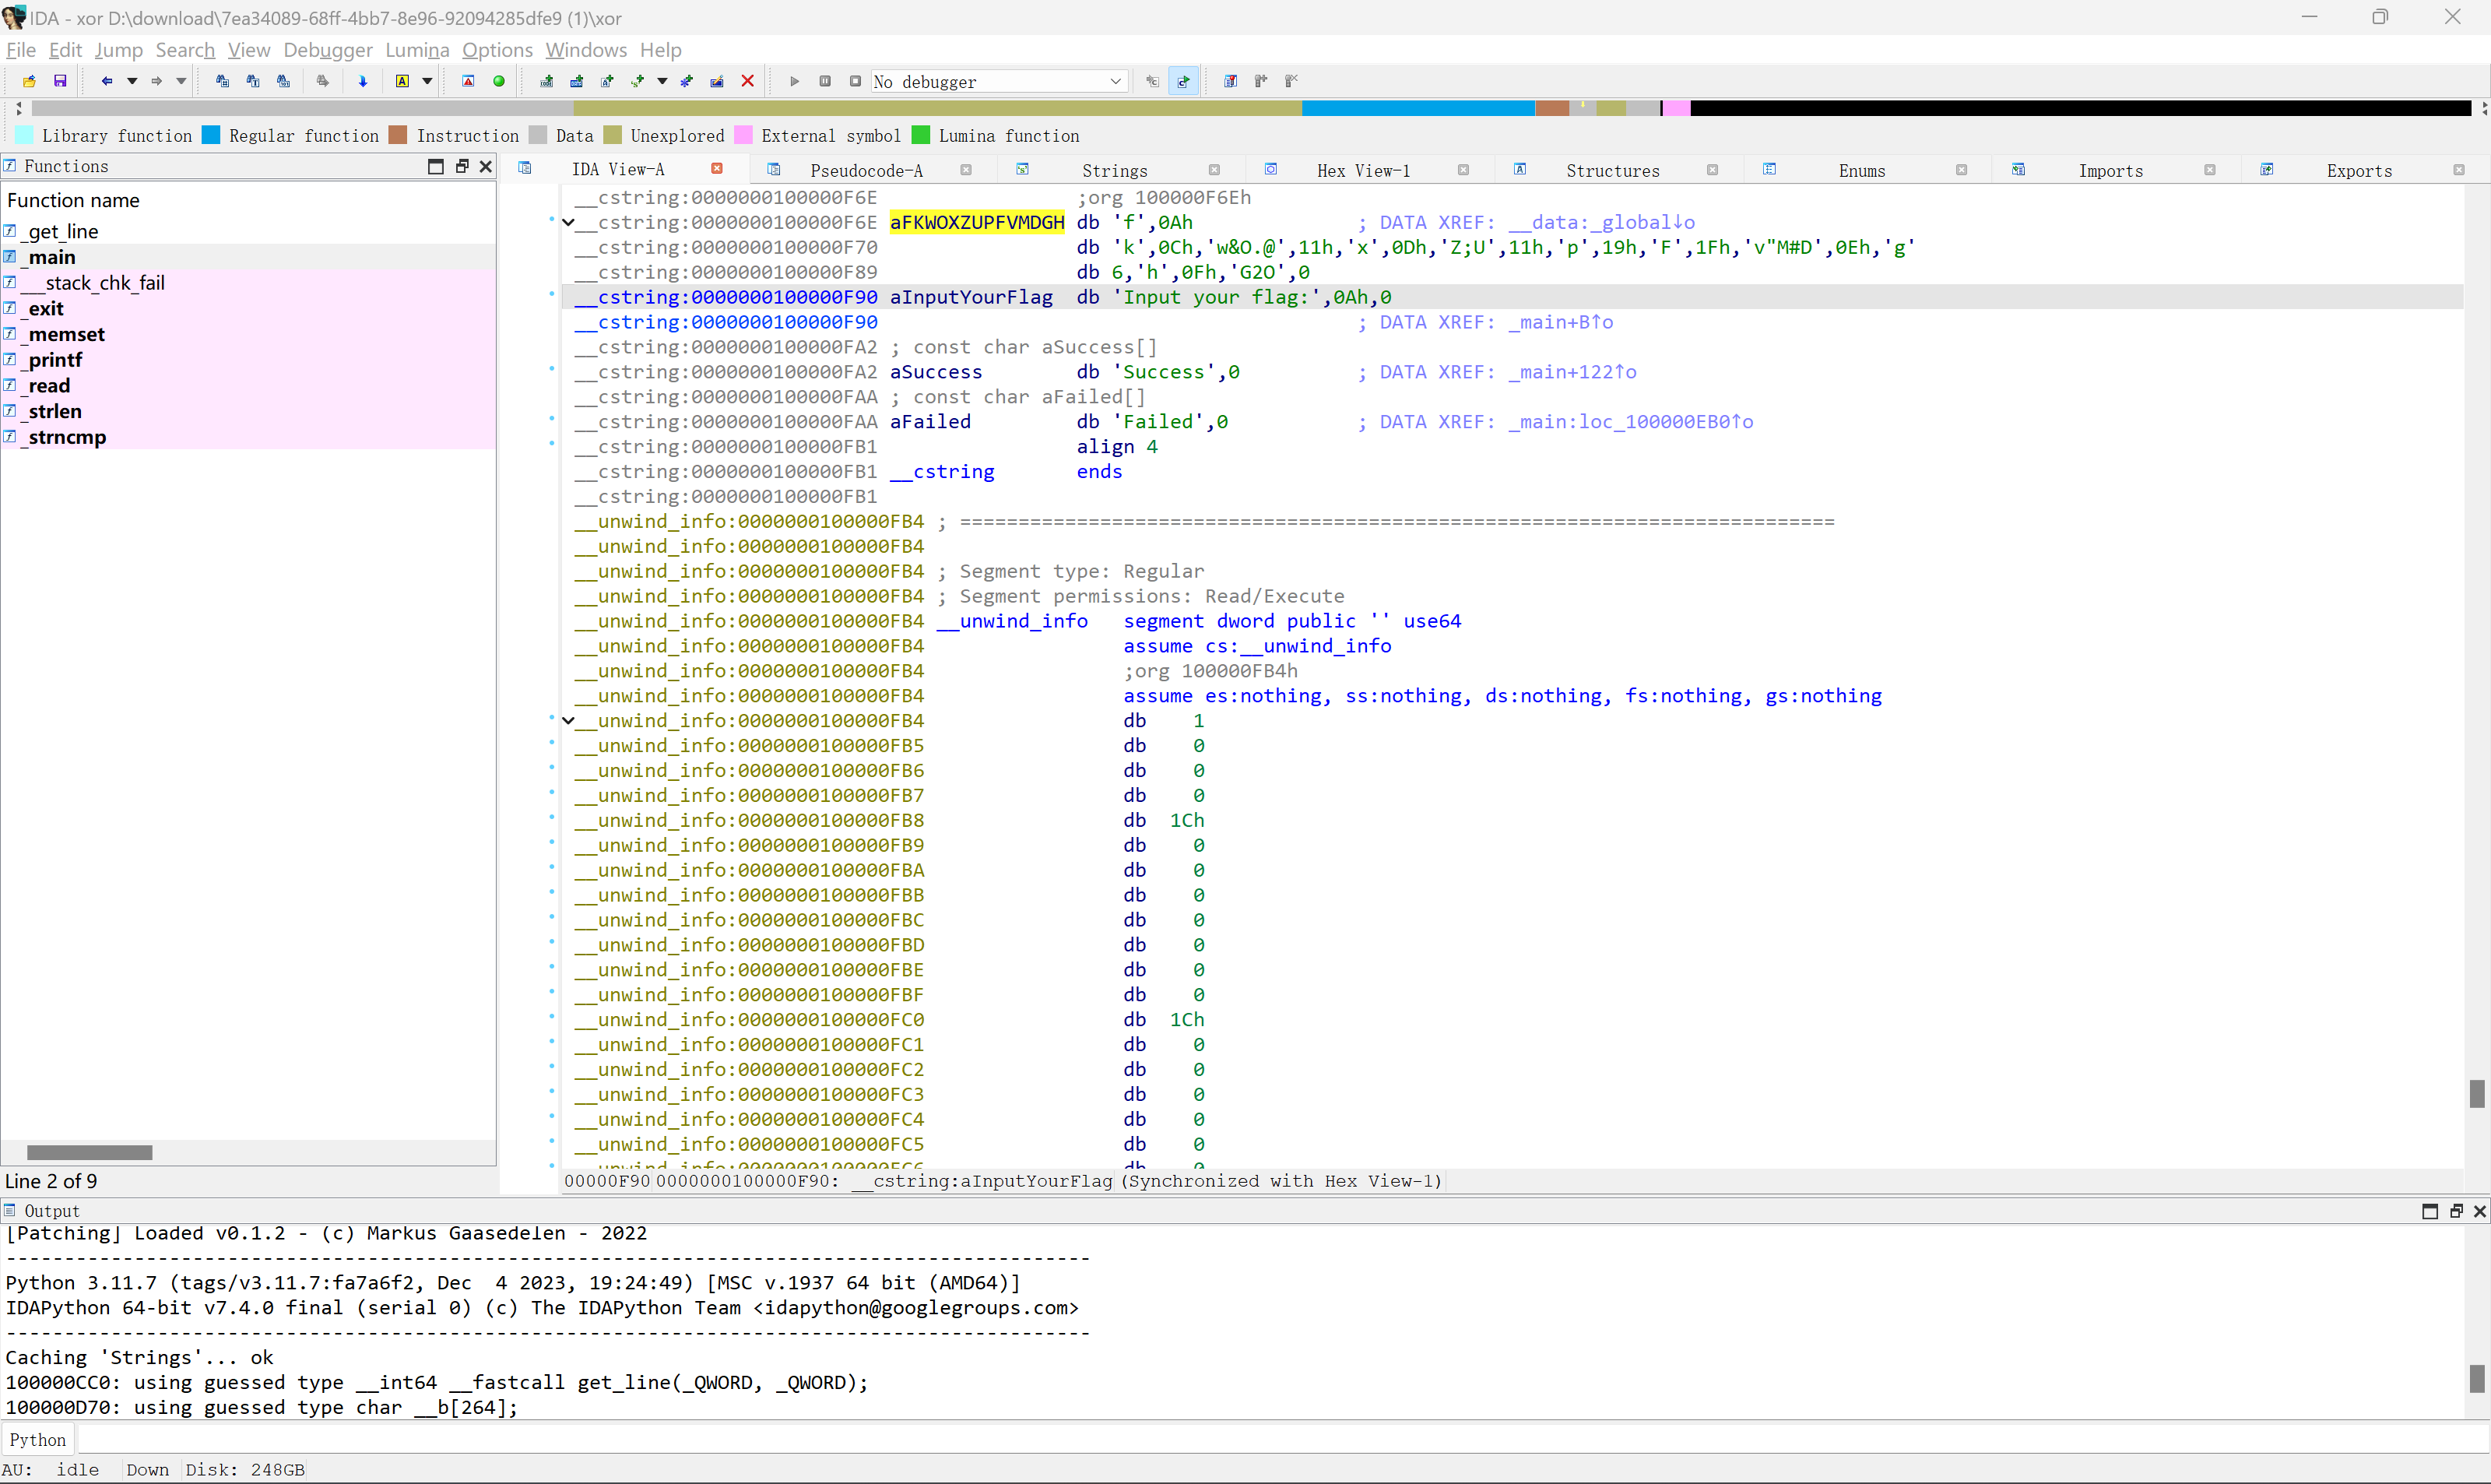Click the red triangle warning toolbar icon

468,81
